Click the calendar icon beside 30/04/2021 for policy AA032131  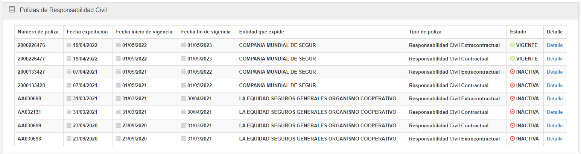183,112
